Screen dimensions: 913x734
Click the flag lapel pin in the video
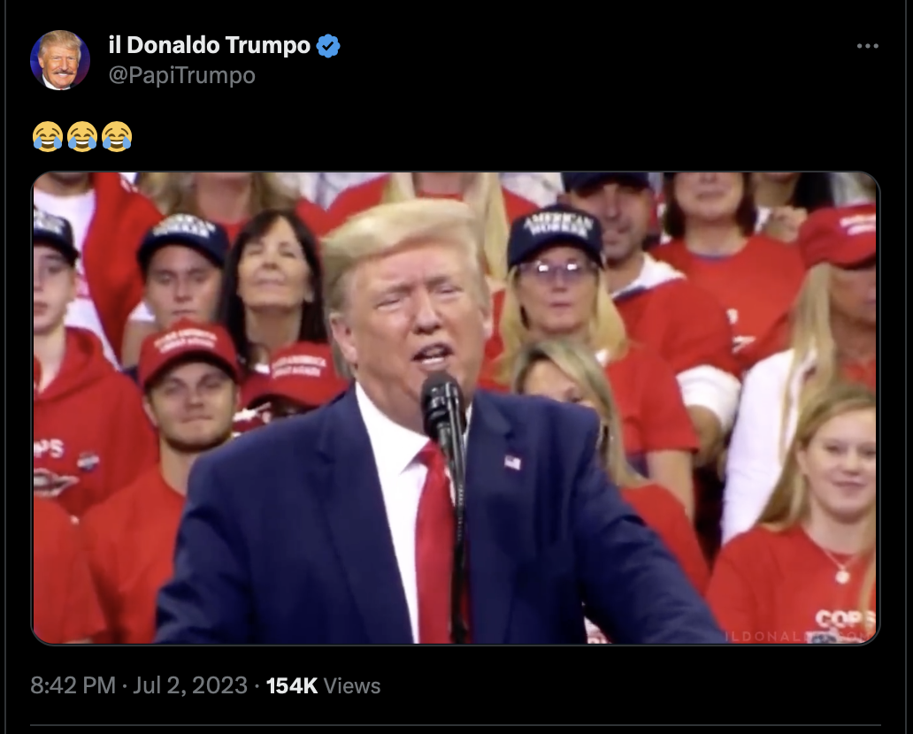512,463
